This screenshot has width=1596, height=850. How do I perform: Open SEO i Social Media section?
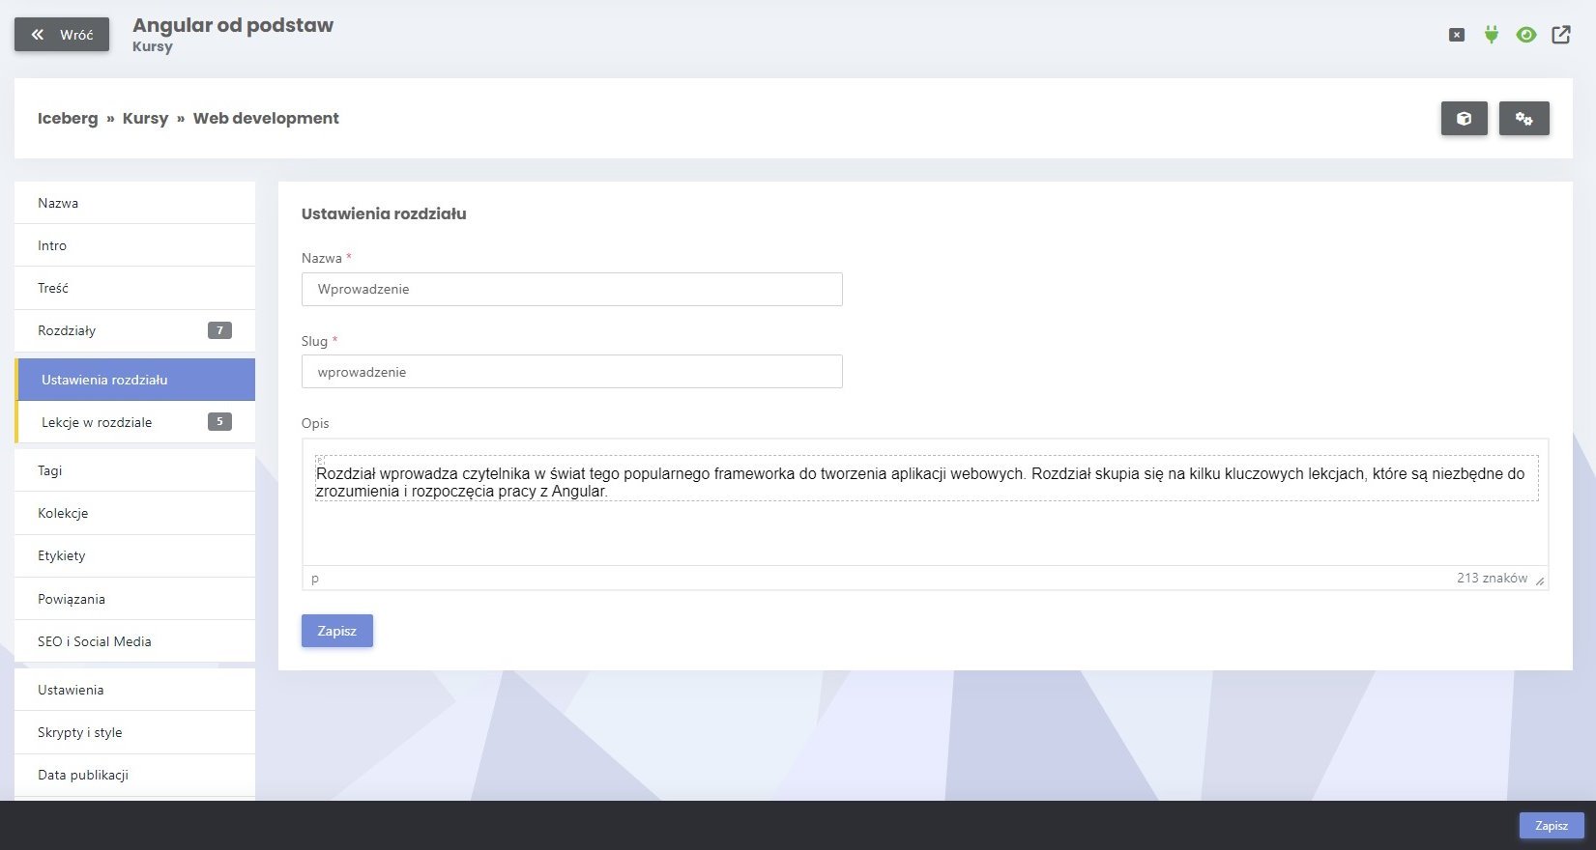pos(135,641)
